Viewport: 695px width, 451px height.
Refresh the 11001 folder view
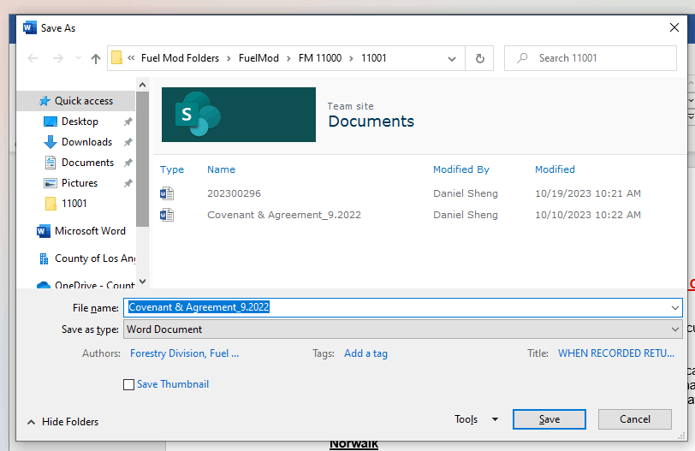click(x=479, y=58)
